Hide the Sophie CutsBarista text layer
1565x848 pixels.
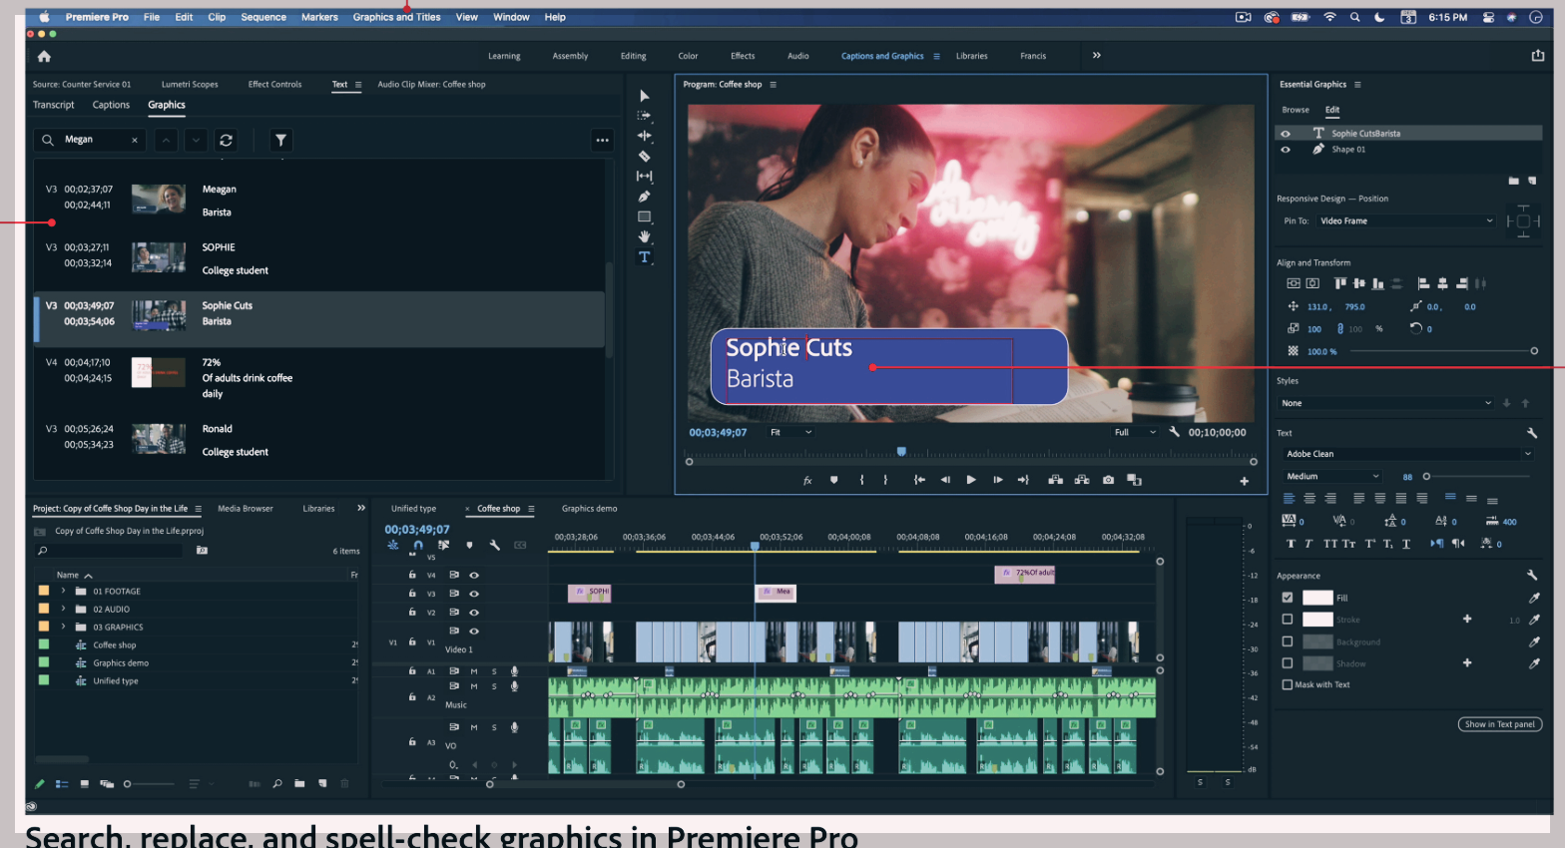point(1286,134)
